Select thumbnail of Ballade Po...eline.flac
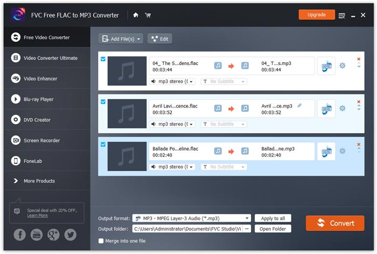377x254 pixels. 127,156
